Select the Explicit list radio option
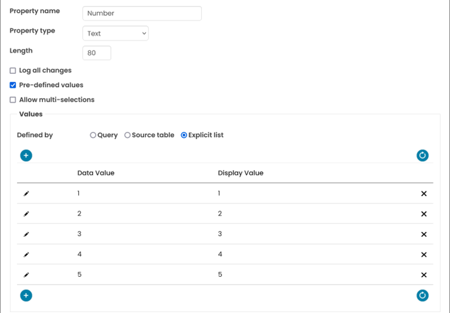Image resolution: width=450 pixels, height=313 pixels. coord(184,135)
